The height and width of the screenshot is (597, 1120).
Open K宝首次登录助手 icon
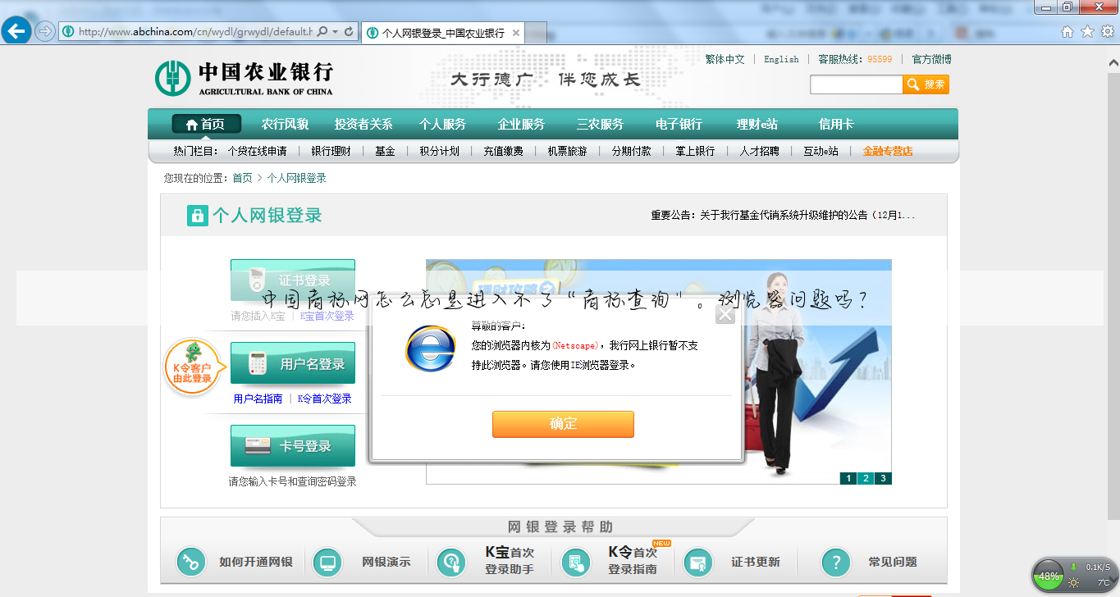pos(451,563)
